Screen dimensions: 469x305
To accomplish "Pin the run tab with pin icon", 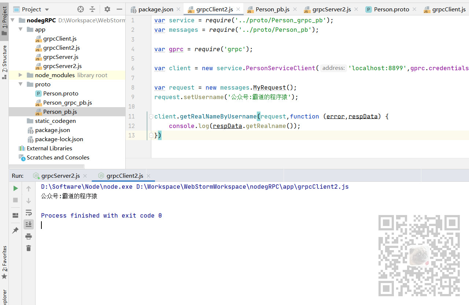I will coord(15,230).
